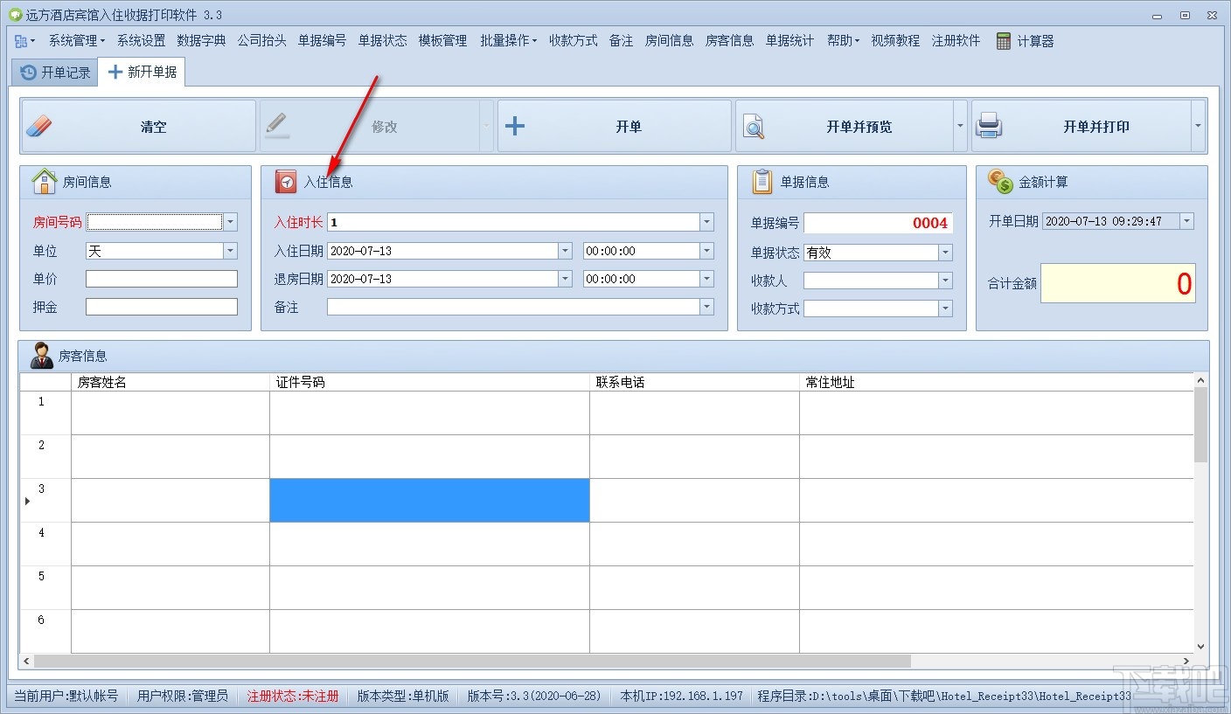
Task: Open the 公司抬头 menu item
Action: (261, 41)
